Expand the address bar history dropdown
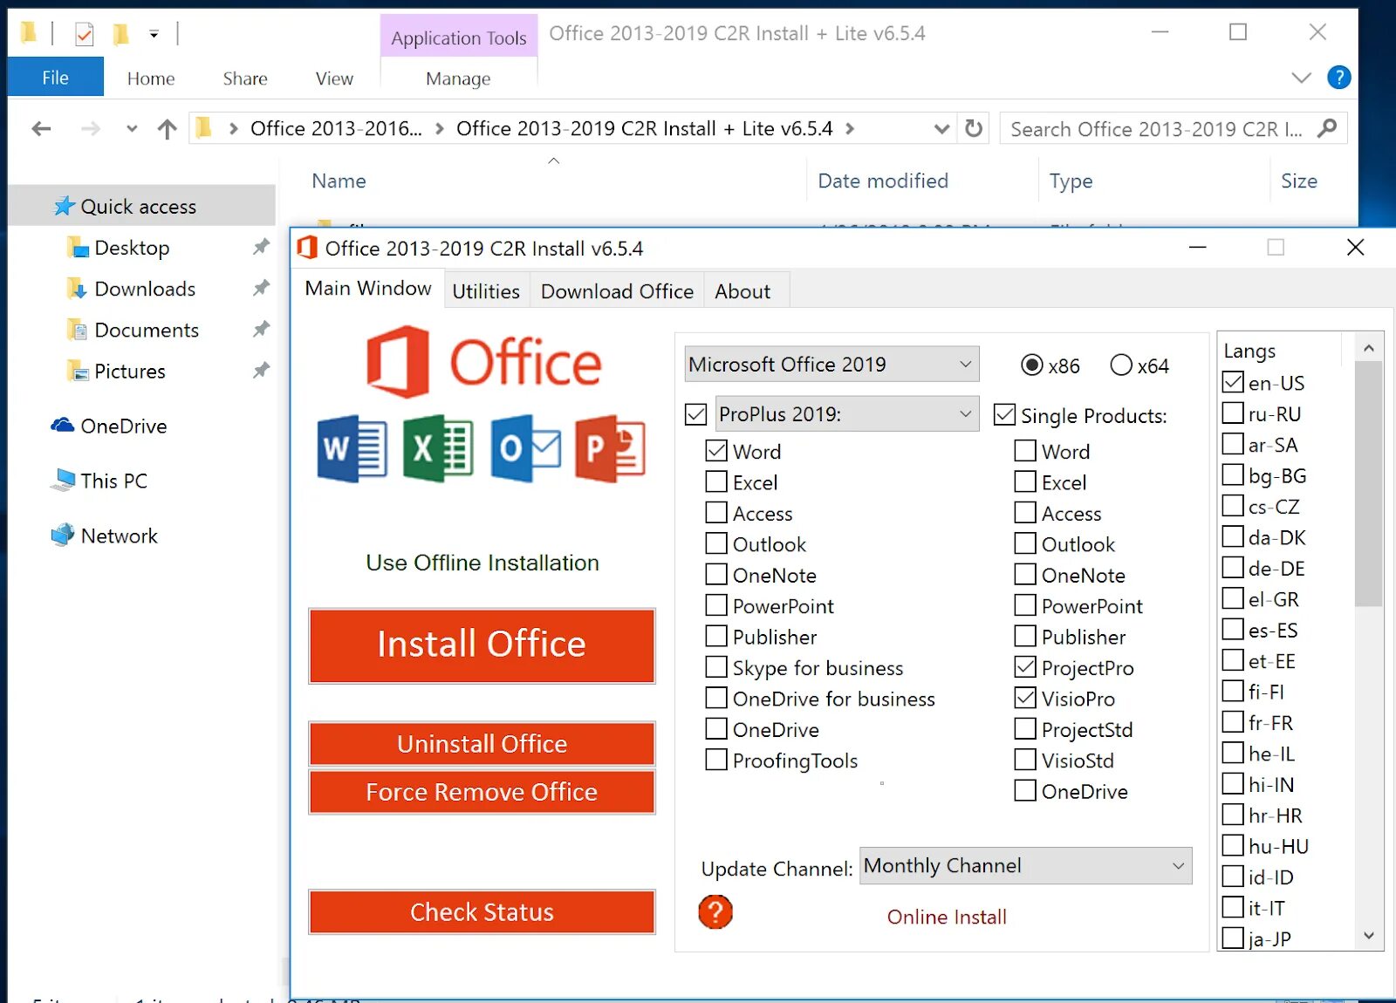The height and width of the screenshot is (1003, 1396). coord(941,129)
